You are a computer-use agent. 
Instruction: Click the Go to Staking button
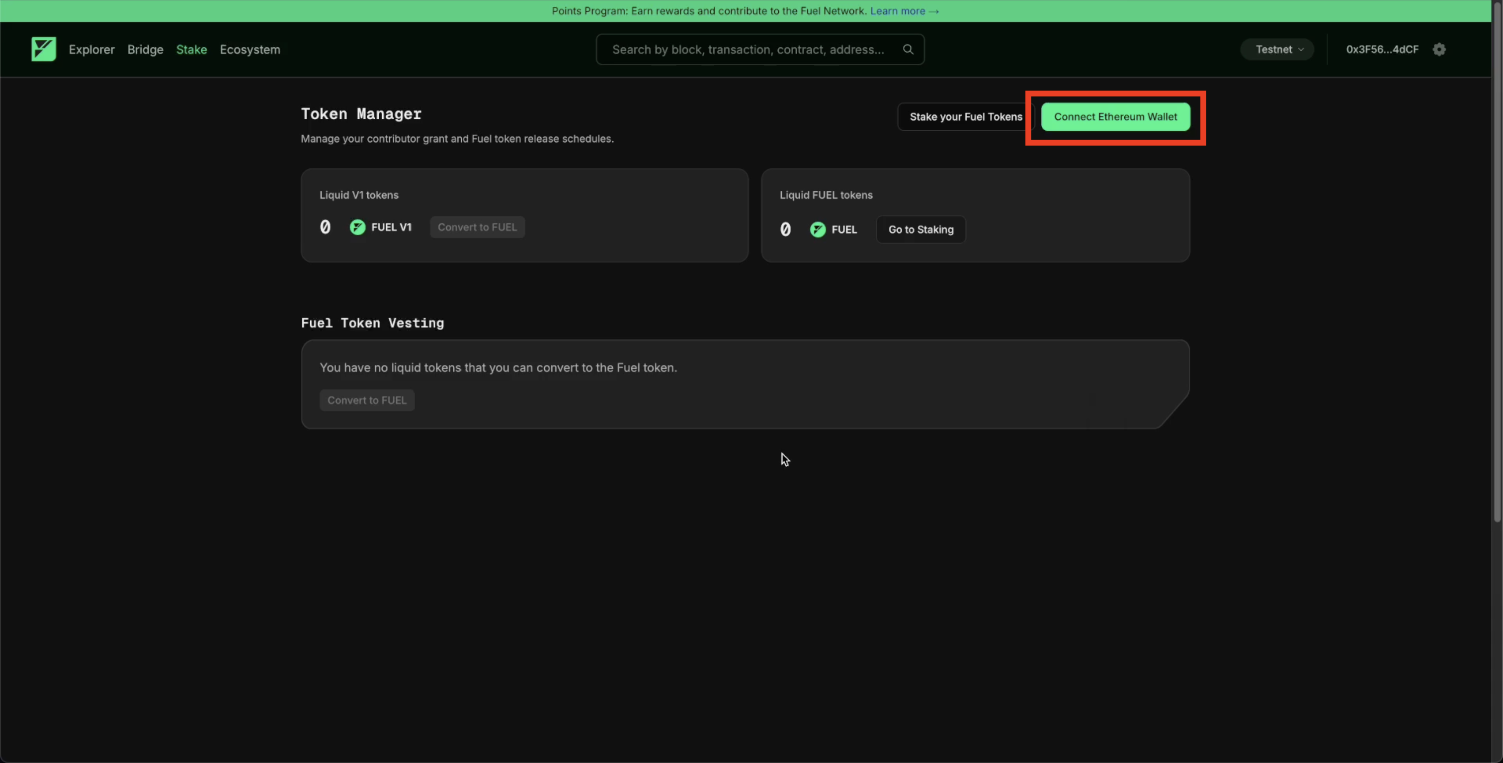[920, 229]
